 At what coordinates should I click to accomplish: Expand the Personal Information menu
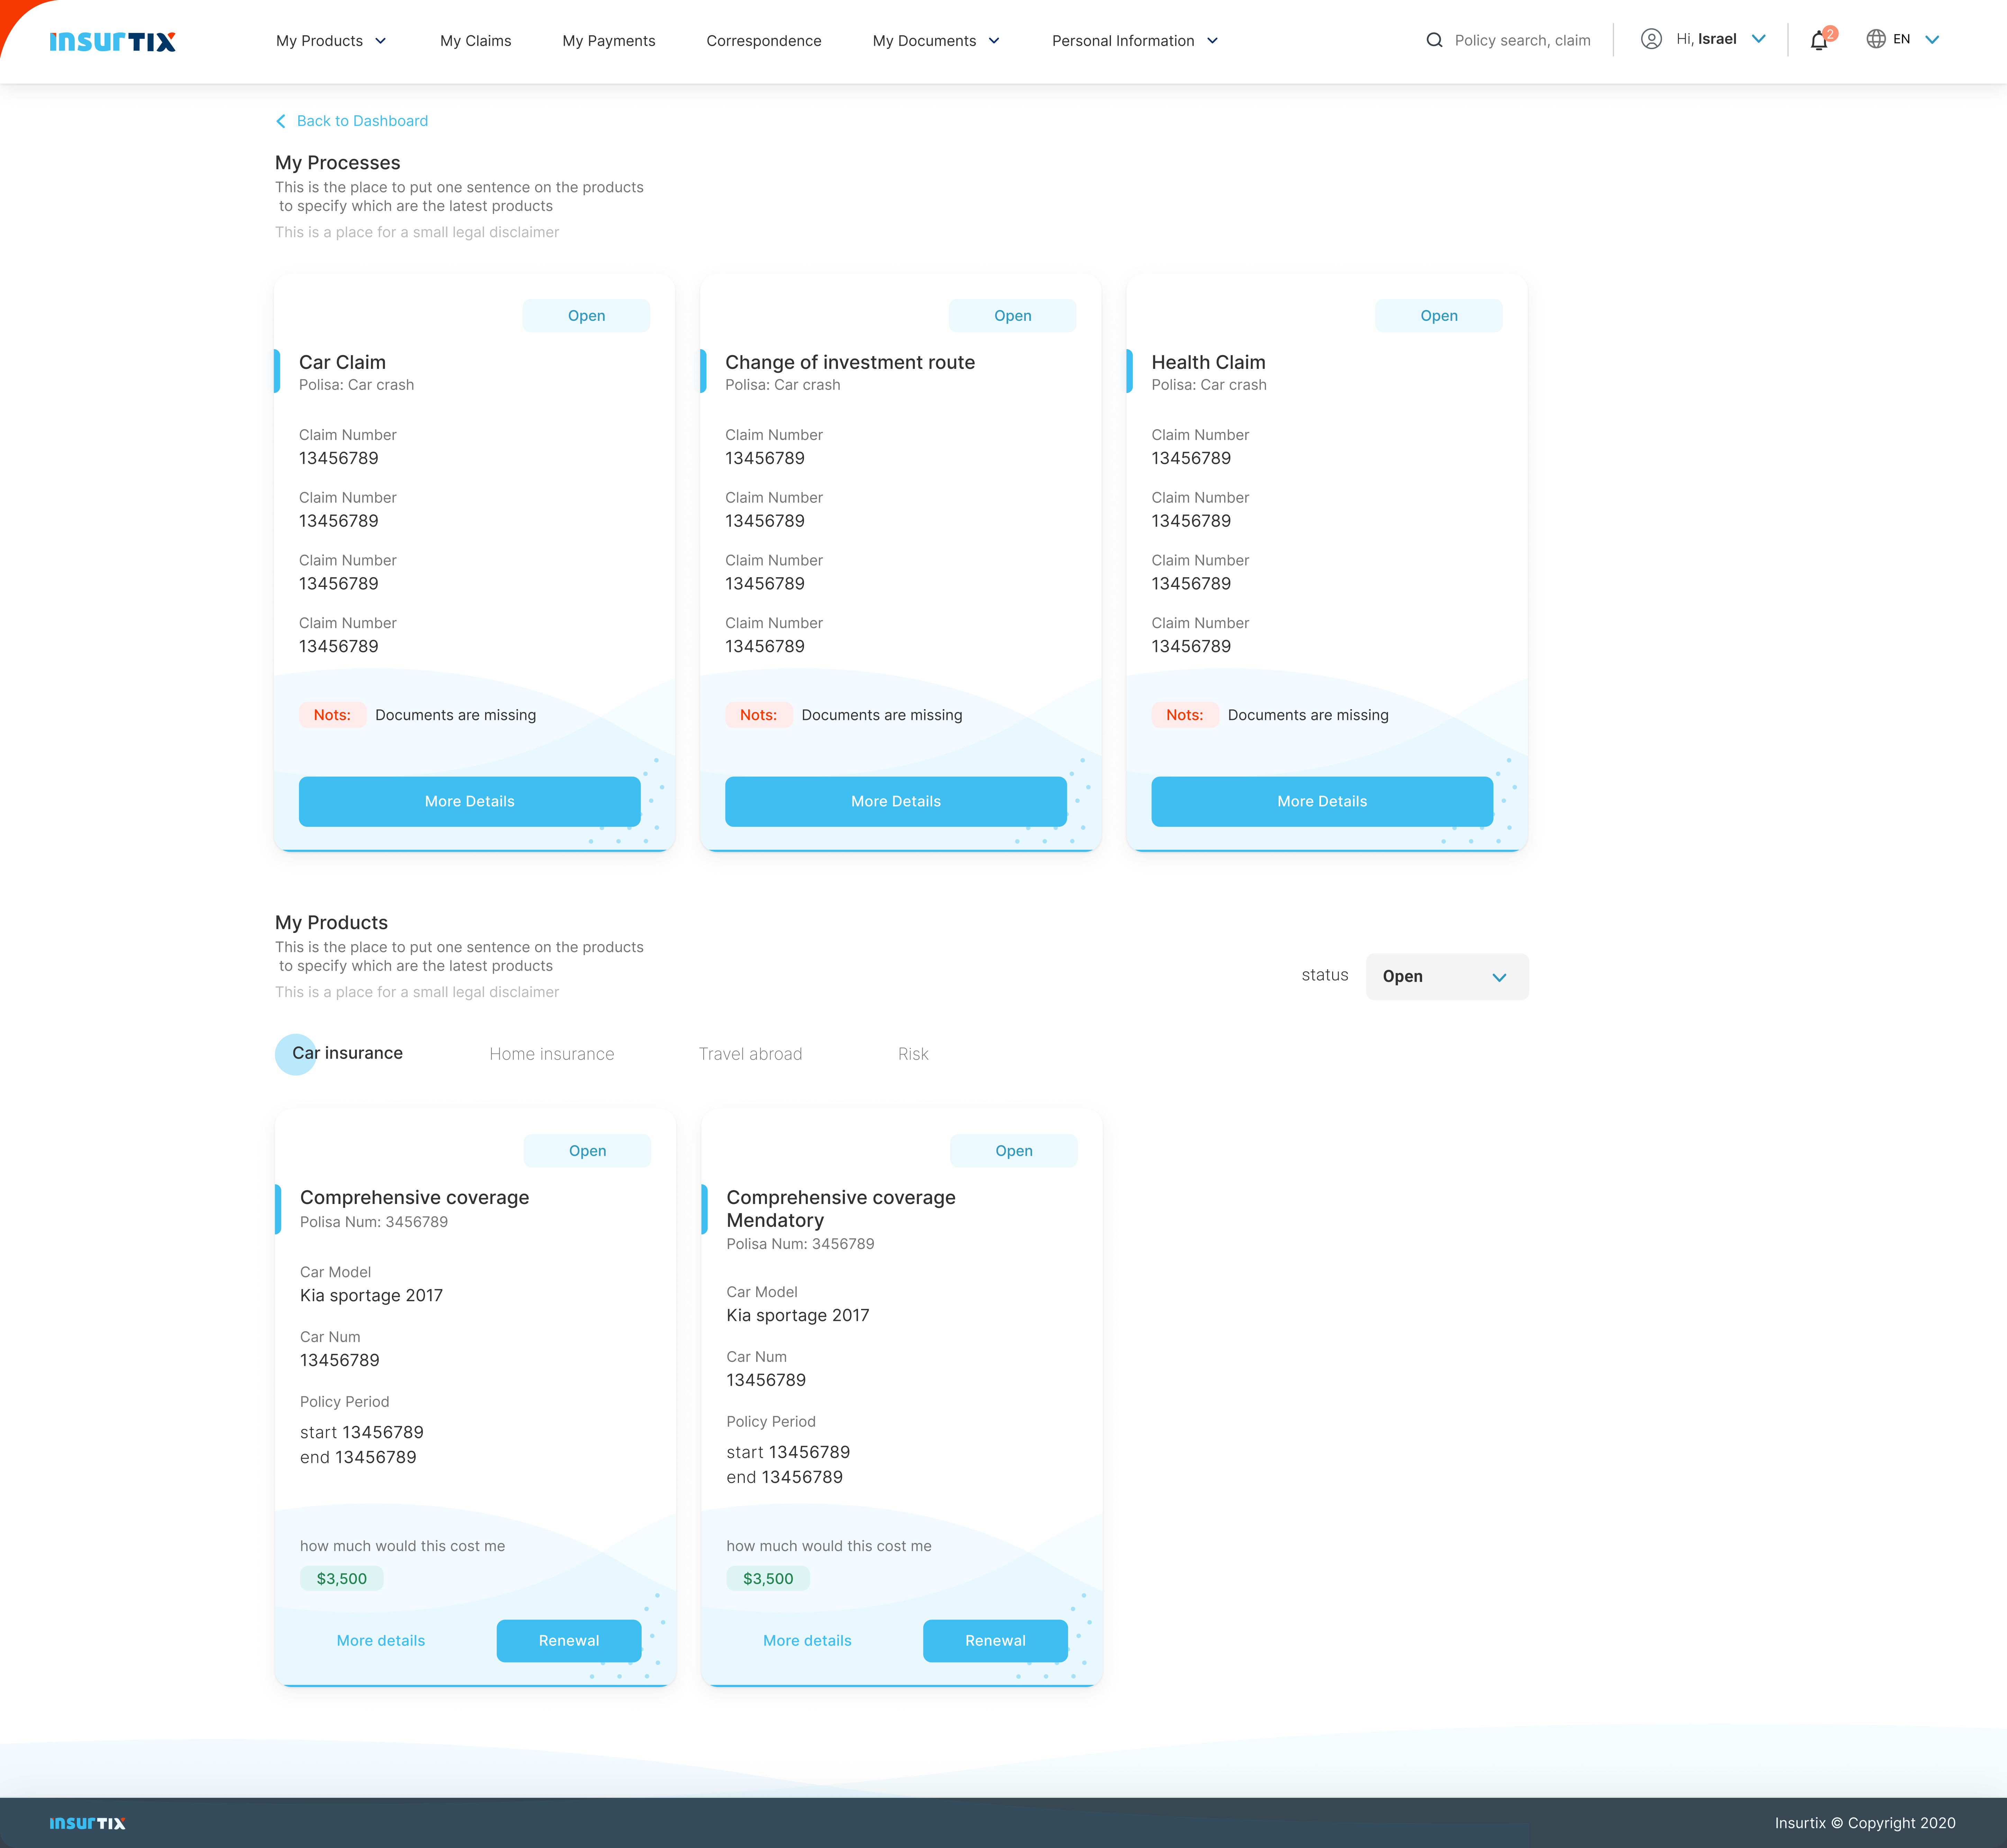click(1135, 41)
